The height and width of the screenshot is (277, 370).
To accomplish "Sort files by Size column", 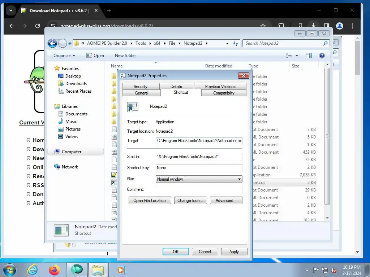I will point(296,66).
